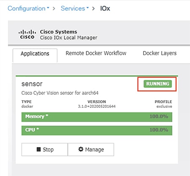Switch to Remote Docker Workflow tab
The image size is (190, 176).
point(96,53)
